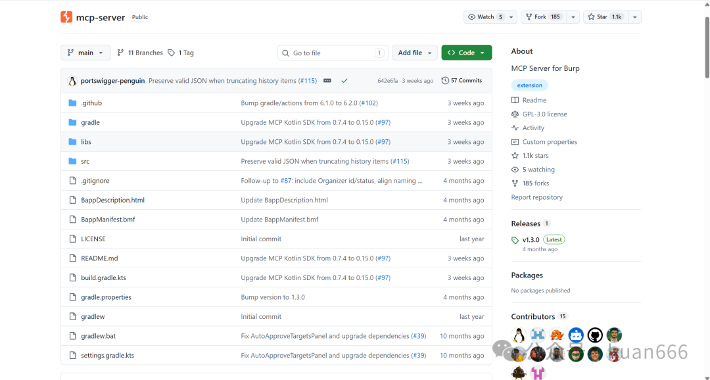
Task: Open the blue robot contributor avatar
Action: pos(576,335)
